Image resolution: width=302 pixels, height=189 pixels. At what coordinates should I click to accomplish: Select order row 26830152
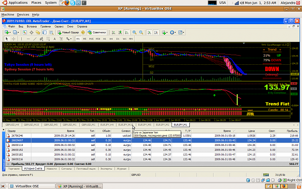tap(152, 150)
